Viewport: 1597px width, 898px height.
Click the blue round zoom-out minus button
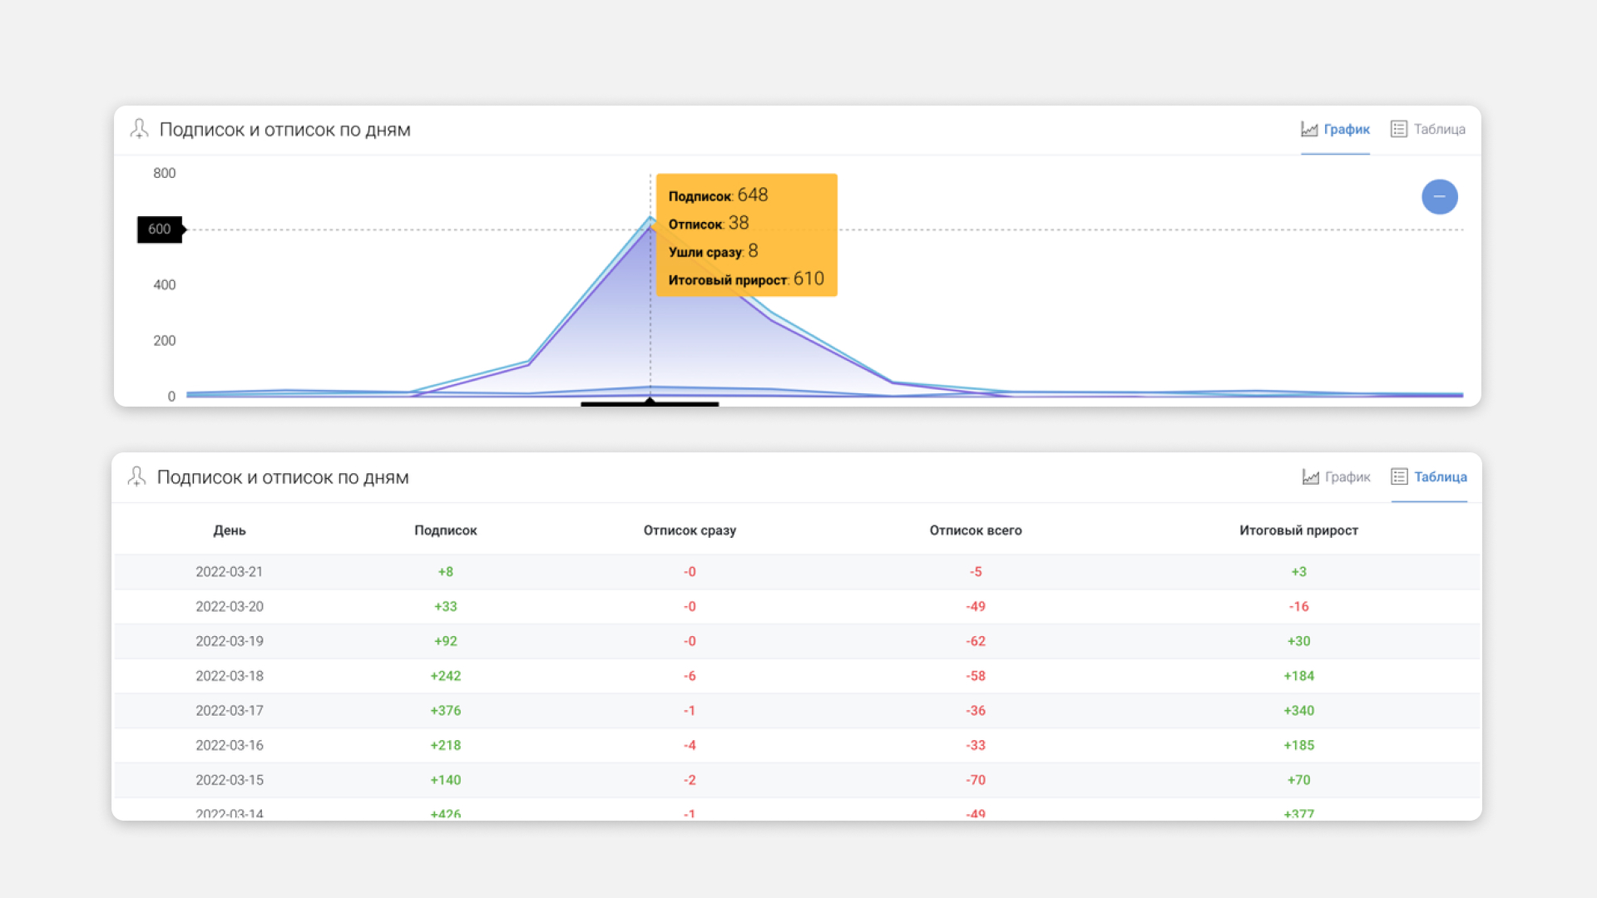tap(1439, 197)
